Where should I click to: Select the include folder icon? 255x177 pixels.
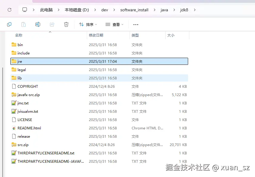(14, 53)
